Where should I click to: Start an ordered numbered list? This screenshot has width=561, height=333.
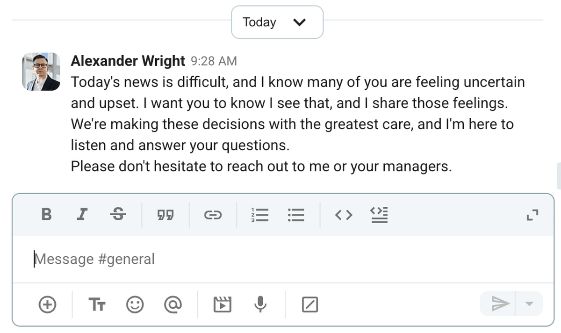[x=260, y=215]
